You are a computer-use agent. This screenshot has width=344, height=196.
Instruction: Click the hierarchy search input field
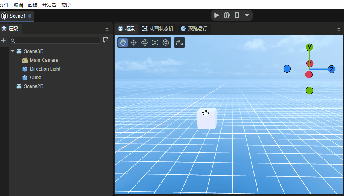point(56,40)
